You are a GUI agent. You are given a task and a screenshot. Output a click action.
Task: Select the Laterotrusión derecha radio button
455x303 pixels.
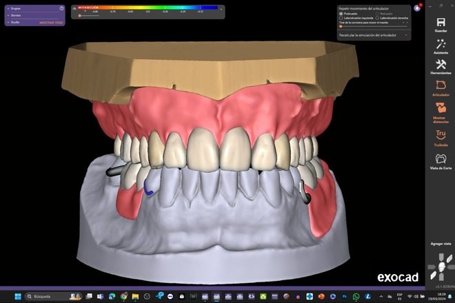(x=376, y=18)
